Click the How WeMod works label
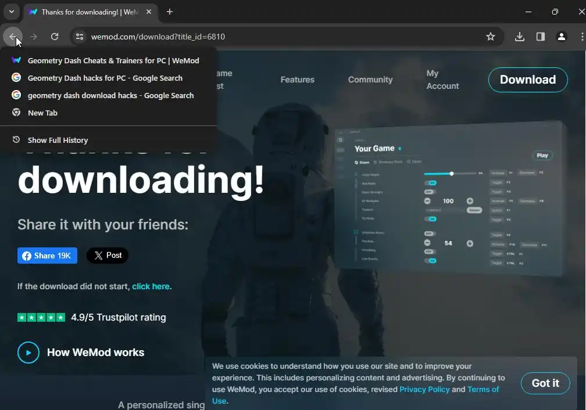This screenshot has height=410, width=586. 96,353
